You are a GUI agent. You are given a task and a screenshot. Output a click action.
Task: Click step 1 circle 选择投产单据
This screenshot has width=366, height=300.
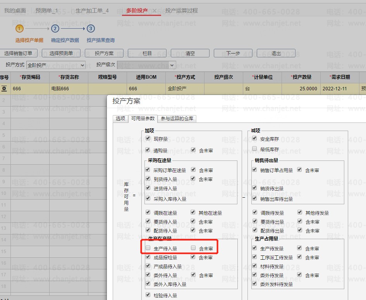[19, 29]
